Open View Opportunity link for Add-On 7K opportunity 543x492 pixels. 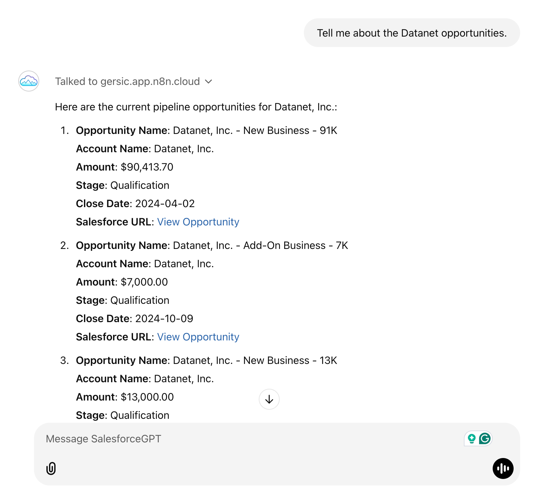pyautogui.click(x=198, y=337)
